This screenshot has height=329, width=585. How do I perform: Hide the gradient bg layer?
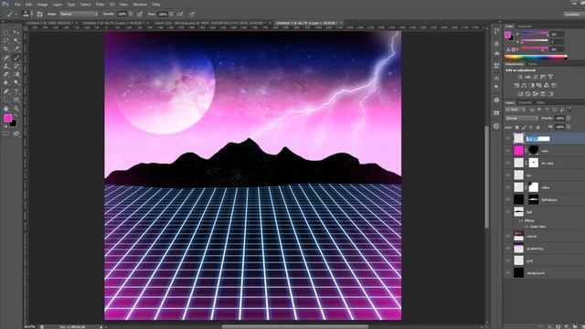click(x=508, y=249)
